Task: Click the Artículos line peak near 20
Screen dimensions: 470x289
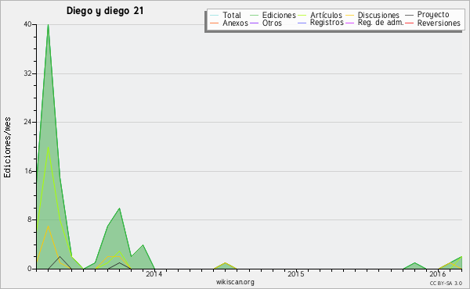Action: (x=48, y=147)
